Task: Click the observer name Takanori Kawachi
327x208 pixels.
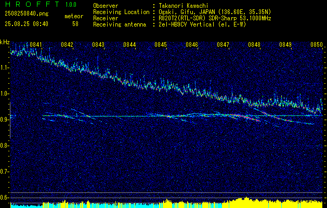Action: tap(183, 6)
